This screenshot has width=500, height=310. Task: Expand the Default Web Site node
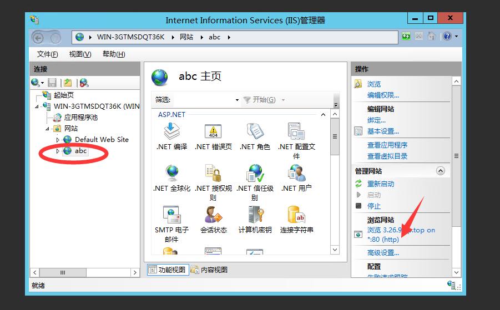point(58,140)
